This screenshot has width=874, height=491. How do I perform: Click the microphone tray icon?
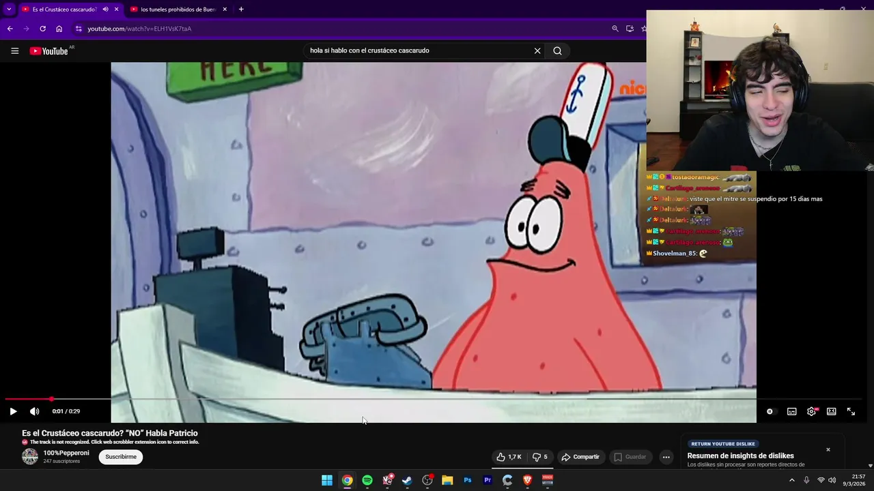pos(806,480)
